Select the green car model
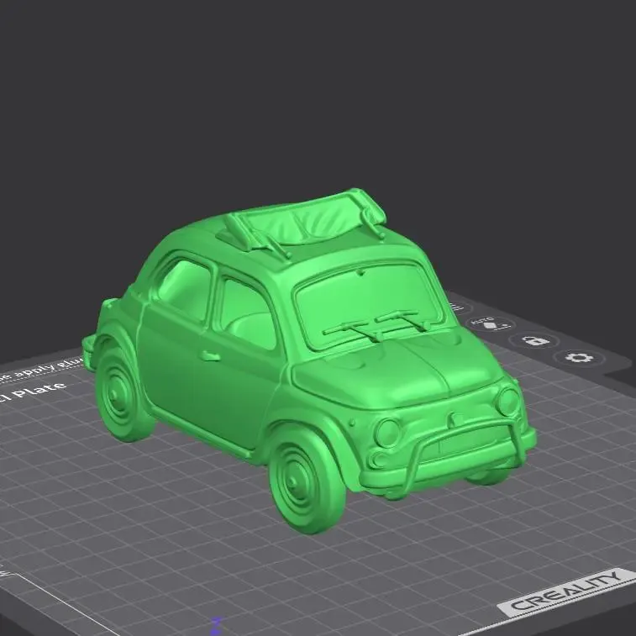The height and width of the screenshot is (636, 636). (x=308, y=360)
